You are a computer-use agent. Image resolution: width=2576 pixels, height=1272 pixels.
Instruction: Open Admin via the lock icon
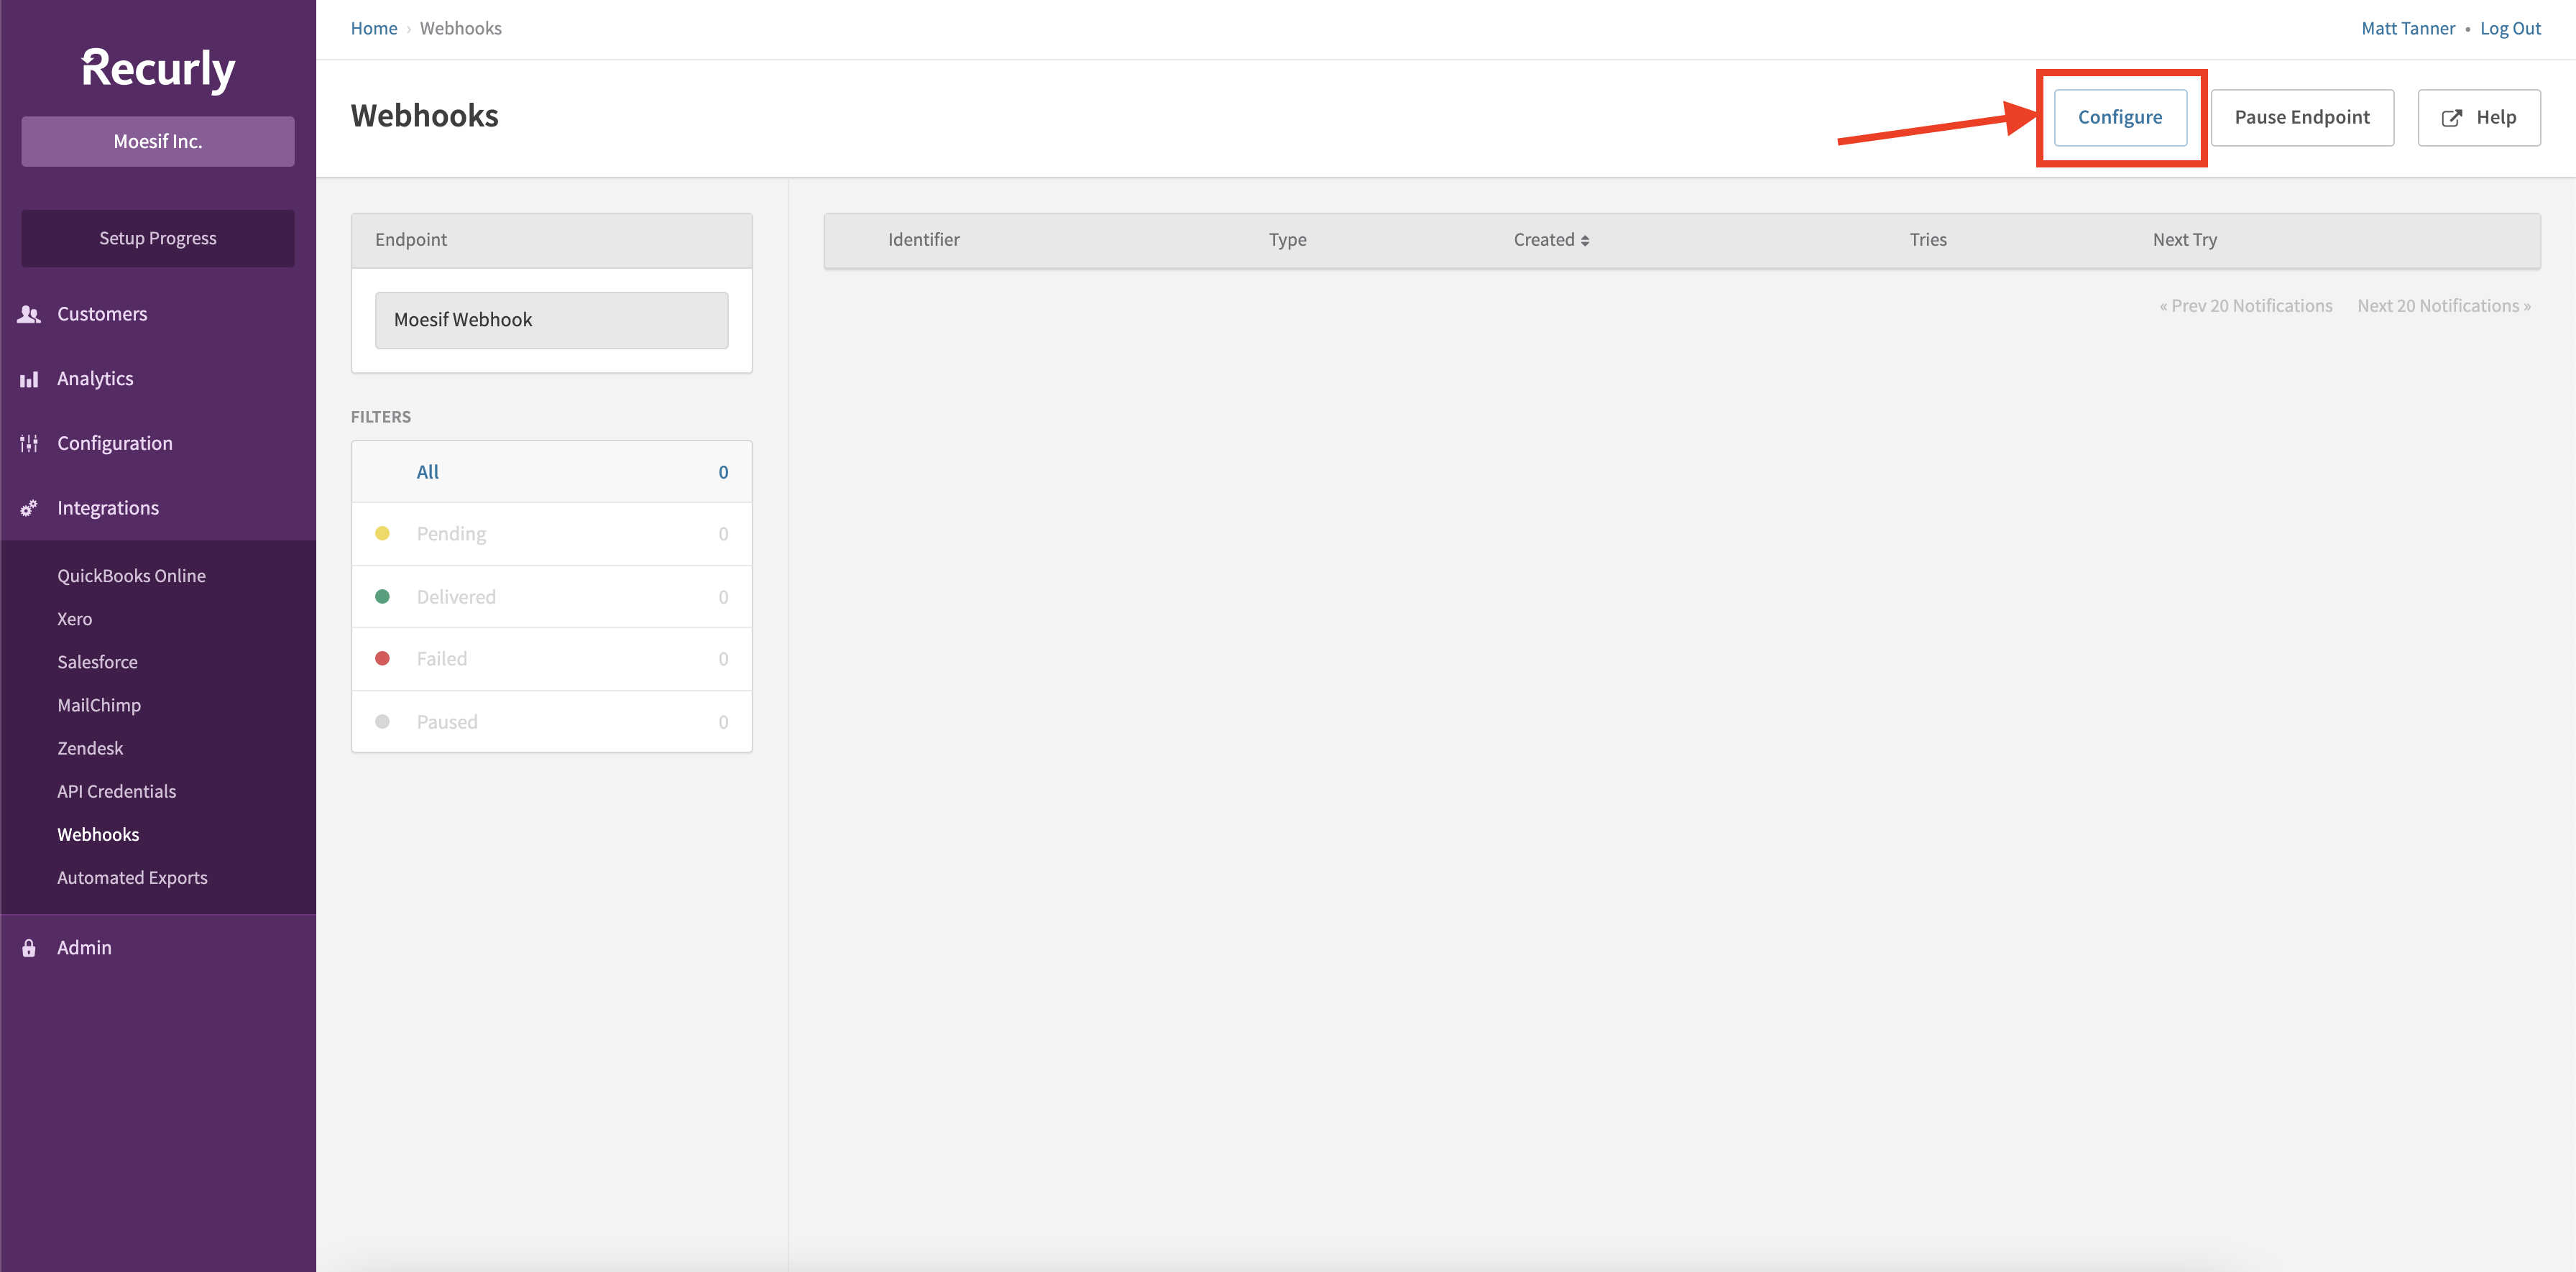(x=27, y=947)
